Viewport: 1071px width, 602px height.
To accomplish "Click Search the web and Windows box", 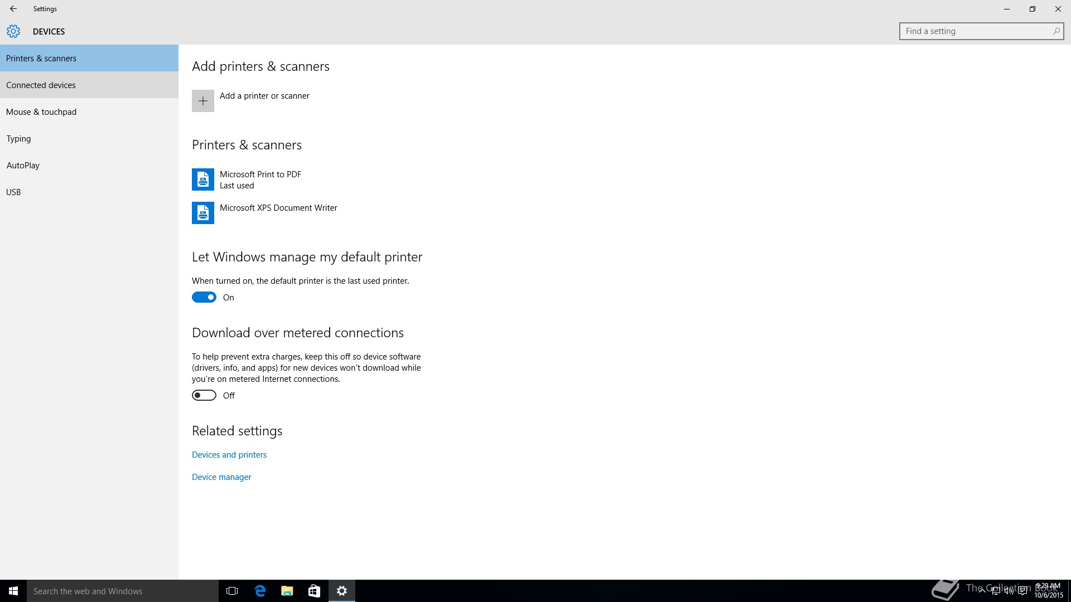I will (x=123, y=591).
